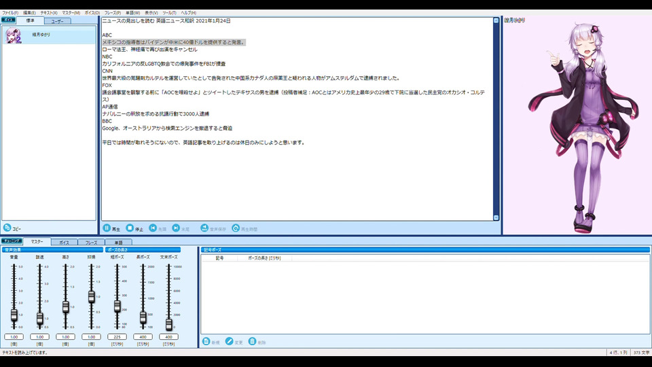Open the ツール(T) menu
652x367 pixels.
(169, 13)
